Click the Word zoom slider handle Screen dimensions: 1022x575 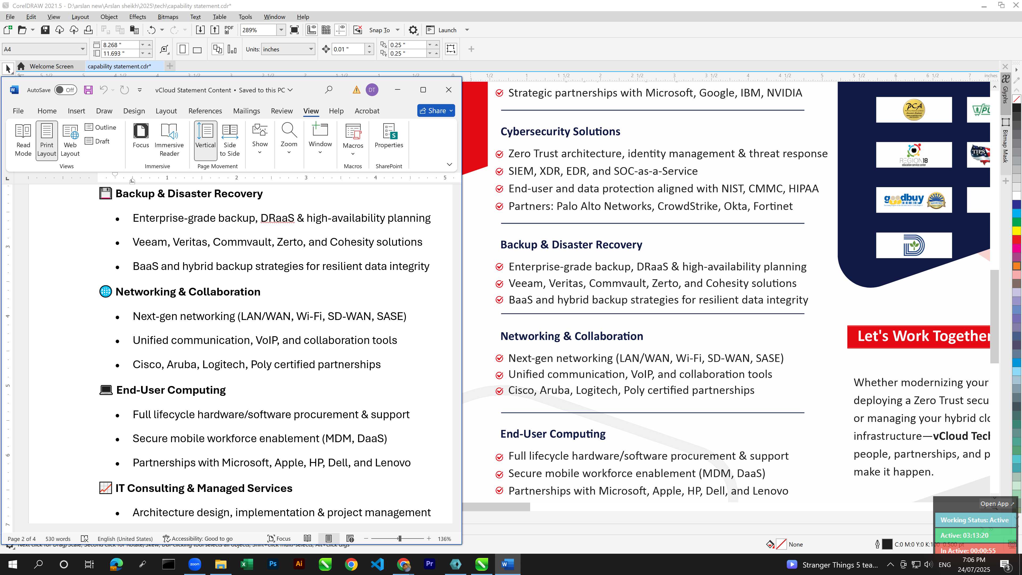[399, 539]
